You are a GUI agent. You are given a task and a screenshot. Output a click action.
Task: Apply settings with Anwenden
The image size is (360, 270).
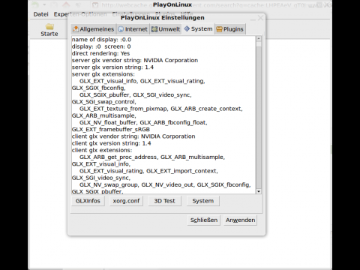(x=240, y=220)
